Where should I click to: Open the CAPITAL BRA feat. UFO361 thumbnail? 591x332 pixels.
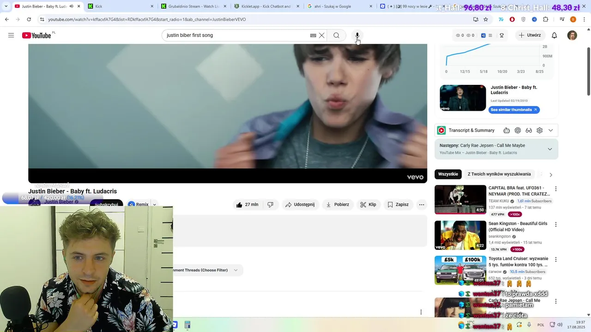(460, 200)
